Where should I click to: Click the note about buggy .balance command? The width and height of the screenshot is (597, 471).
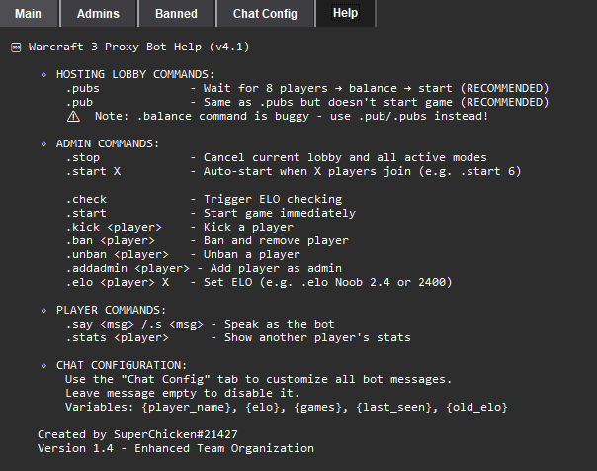tap(292, 116)
